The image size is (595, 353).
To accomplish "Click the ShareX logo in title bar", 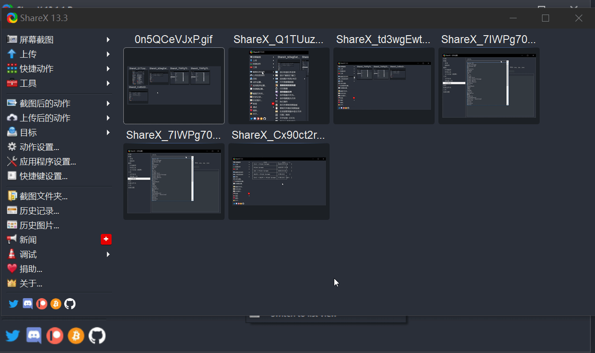I will pos(12,18).
